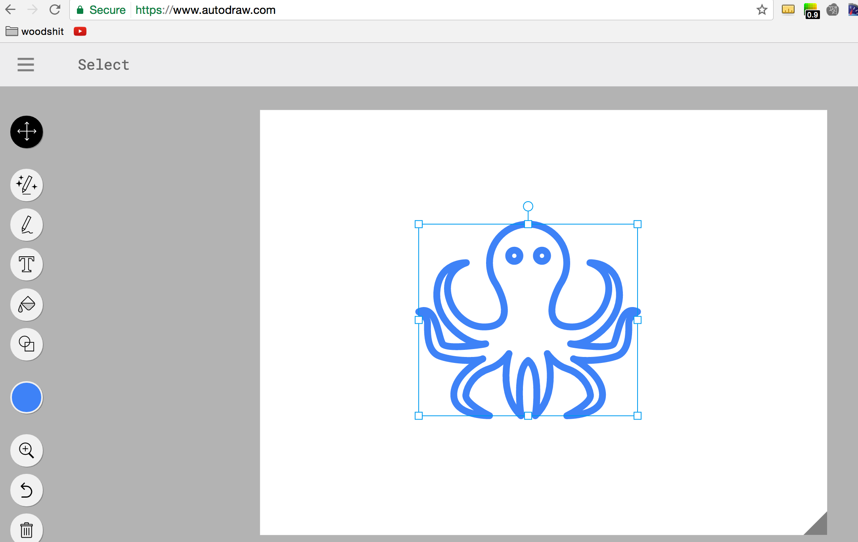The width and height of the screenshot is (858, 542).
Task: Click the address bar URL
Action: pos(205,10)
